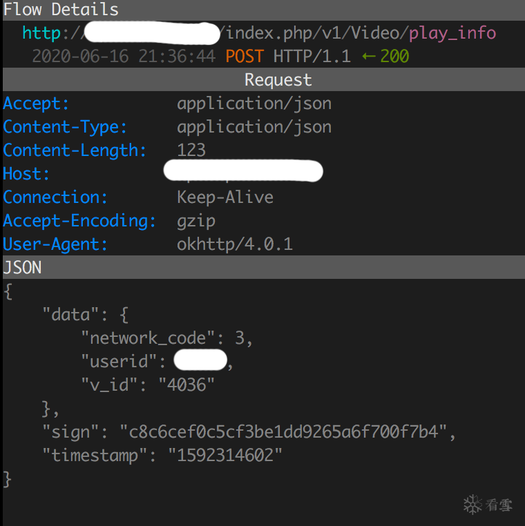Click the Accept-Encoding gzip value
Screen dimensions: 525x526
pyautogui.click(x=196, y=221)
